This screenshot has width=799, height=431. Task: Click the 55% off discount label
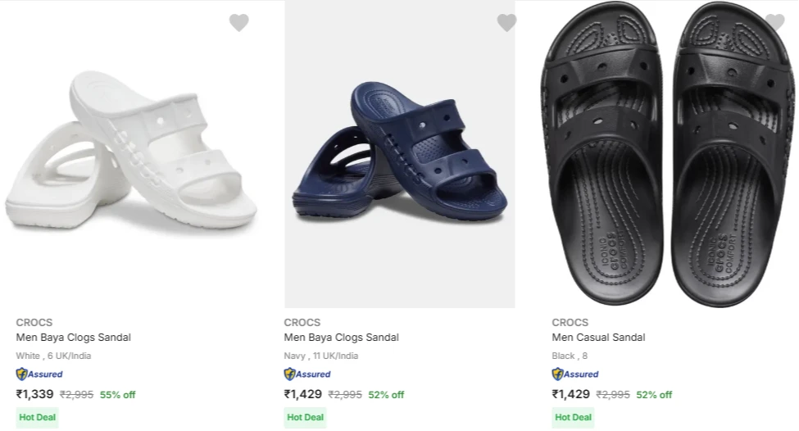click(118, 395)
